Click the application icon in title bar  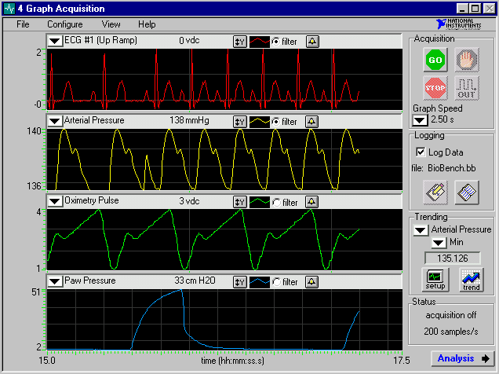pos(9,9)
